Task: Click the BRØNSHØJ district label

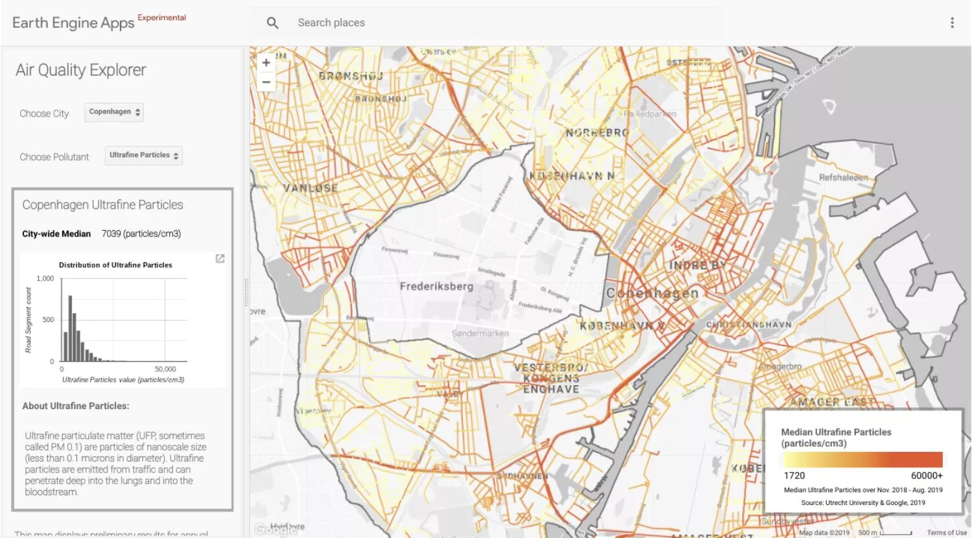Action: pyautogui.click(x=351, y=76)
